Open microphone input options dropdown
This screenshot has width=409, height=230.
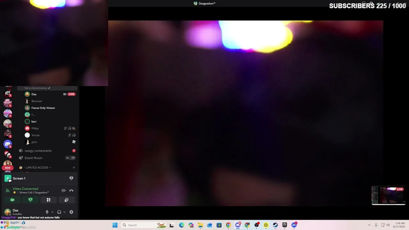click(x=52, y=212)
